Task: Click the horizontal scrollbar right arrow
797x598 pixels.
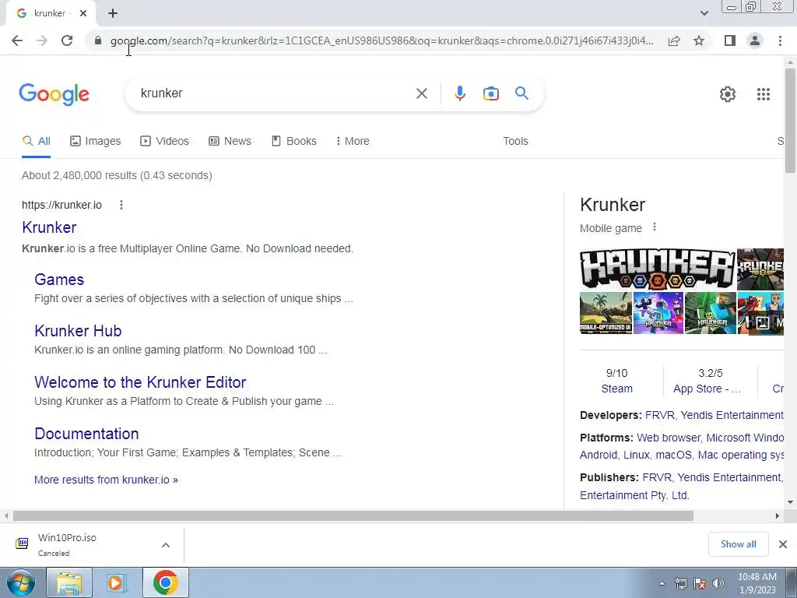Action: [778, 515]
